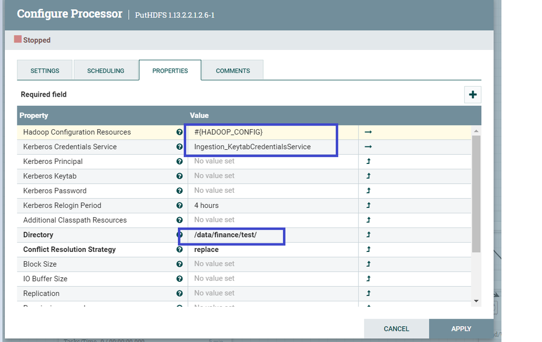
Task: Click help icon next to Kerberos Principal
Action: click(x=180, y=161)
